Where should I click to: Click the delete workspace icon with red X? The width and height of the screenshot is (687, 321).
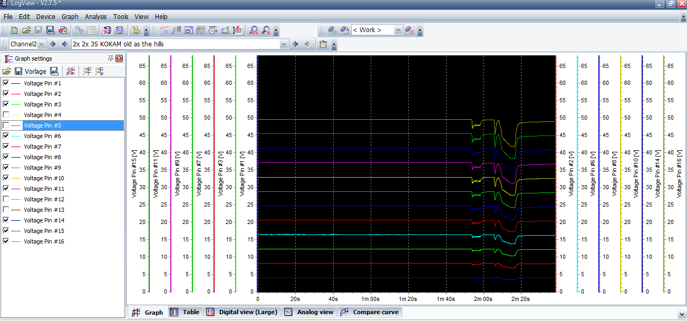pos(409,30)
